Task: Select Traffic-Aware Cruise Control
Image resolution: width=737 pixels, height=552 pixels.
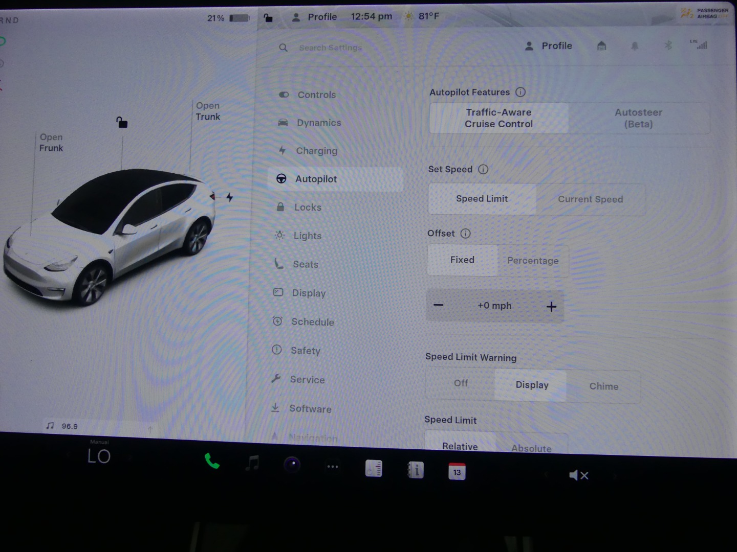Action: (499, 118)
